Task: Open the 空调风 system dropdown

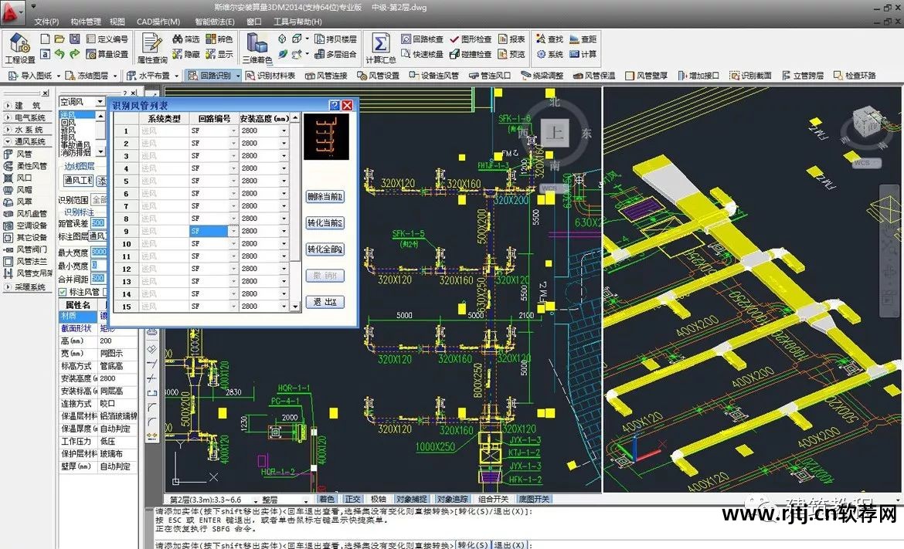Action: [100, 102]
